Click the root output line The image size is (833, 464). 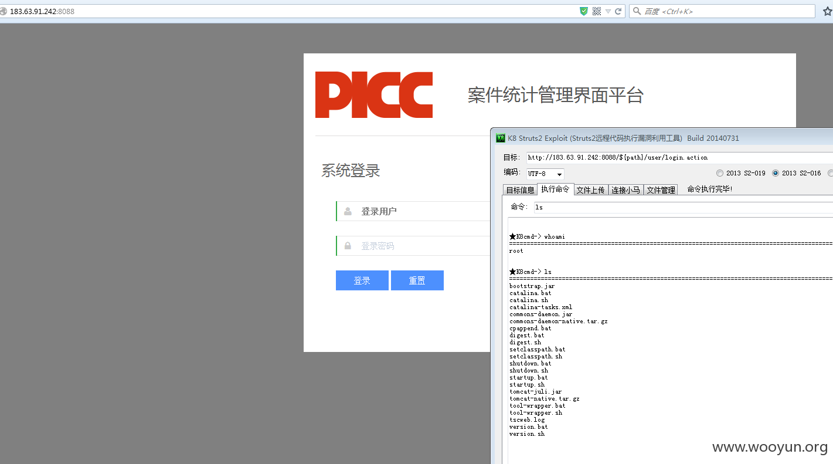(x=516, y=251)
